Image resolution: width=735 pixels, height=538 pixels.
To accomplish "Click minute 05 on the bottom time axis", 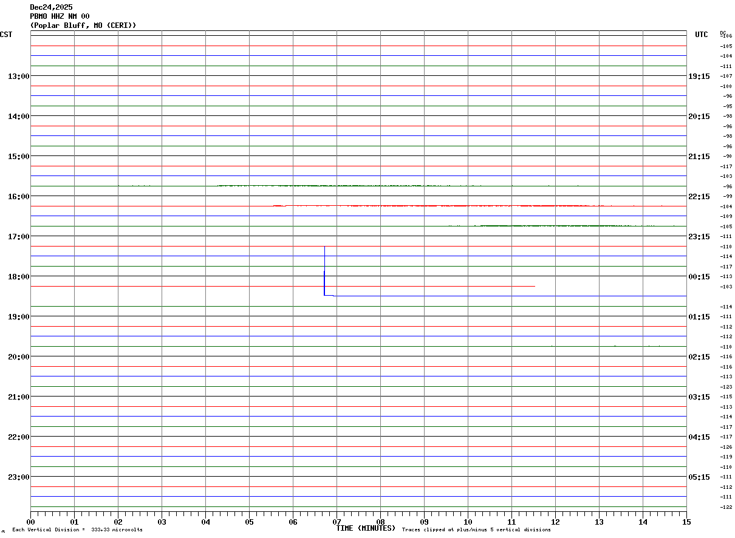I will pyautogui.click(x=250, y=522).
